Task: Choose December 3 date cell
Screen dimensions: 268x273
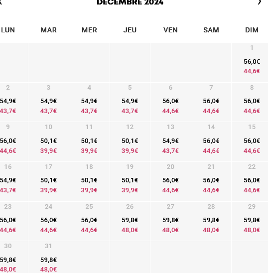Action: [49, 102]
